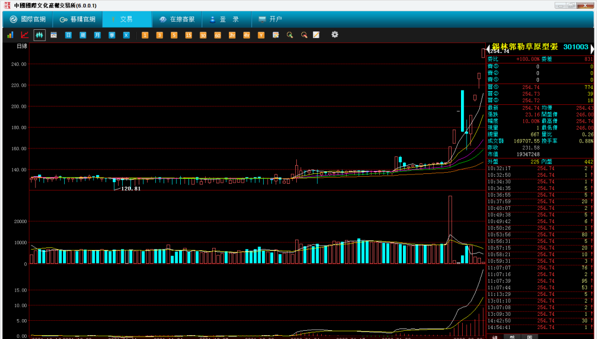Click the 買③ bid price 254.72
This screenshot has width=597, height=339.
pos(531,100)
